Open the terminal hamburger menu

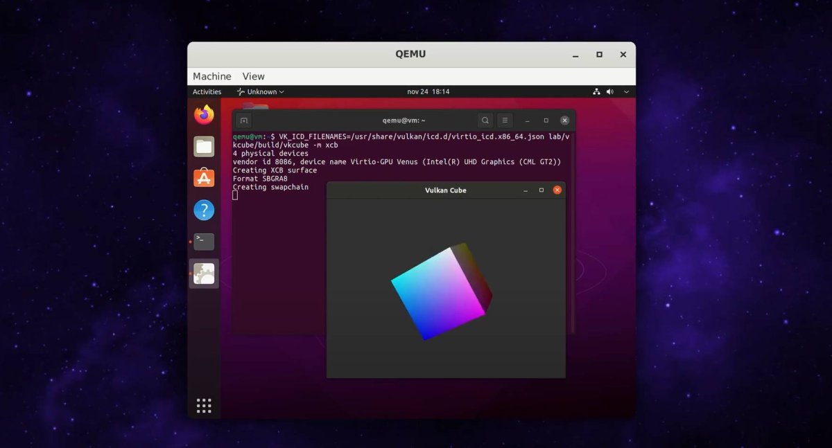click(x=505, y=120)
